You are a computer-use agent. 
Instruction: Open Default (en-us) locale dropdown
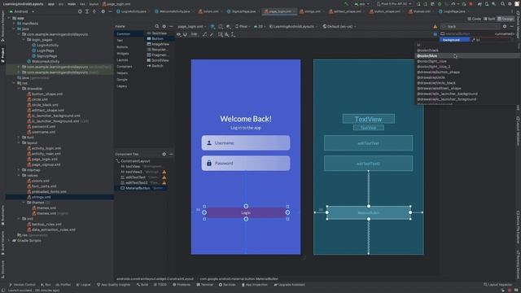coord(339,26)
